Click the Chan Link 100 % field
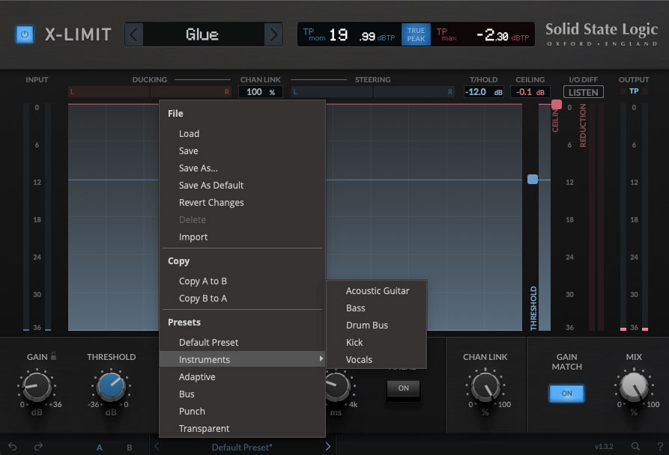Viewport: 669px width, 455px height. pos(260,92)
